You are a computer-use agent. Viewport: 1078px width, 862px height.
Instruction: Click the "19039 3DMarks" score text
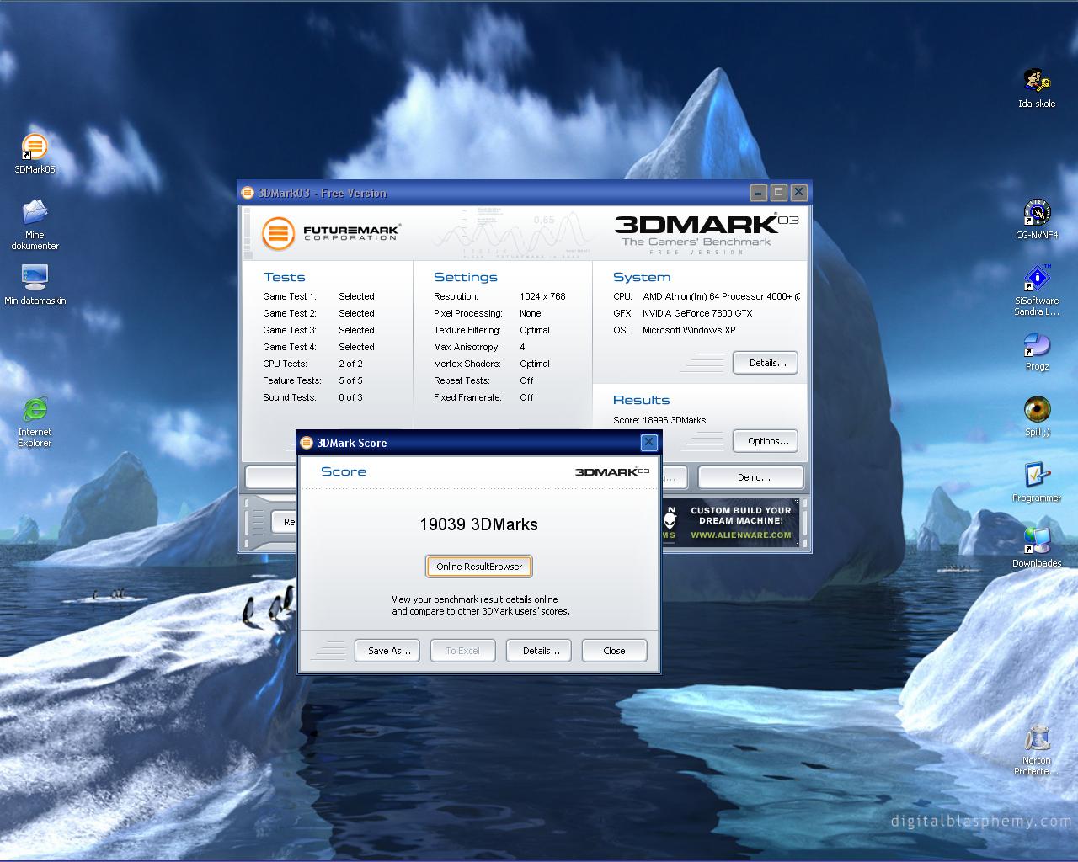pos(478,524)
